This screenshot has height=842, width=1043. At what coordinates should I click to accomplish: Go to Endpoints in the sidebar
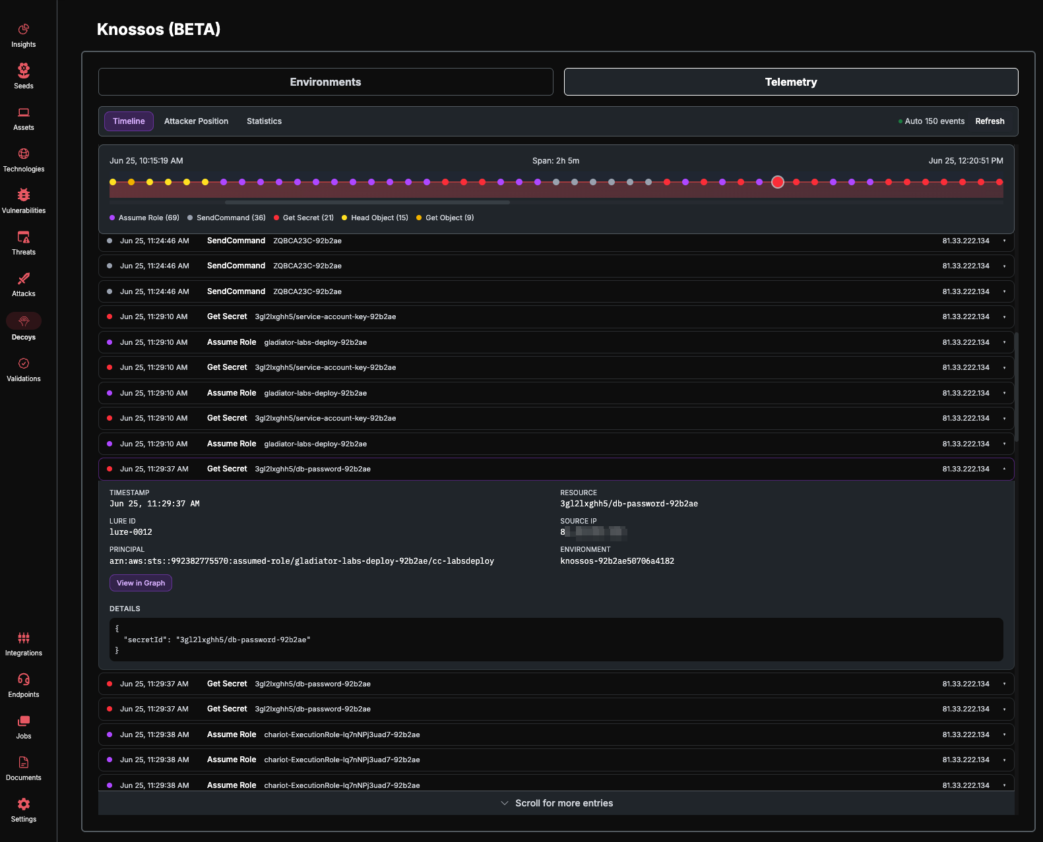[24, 686]
